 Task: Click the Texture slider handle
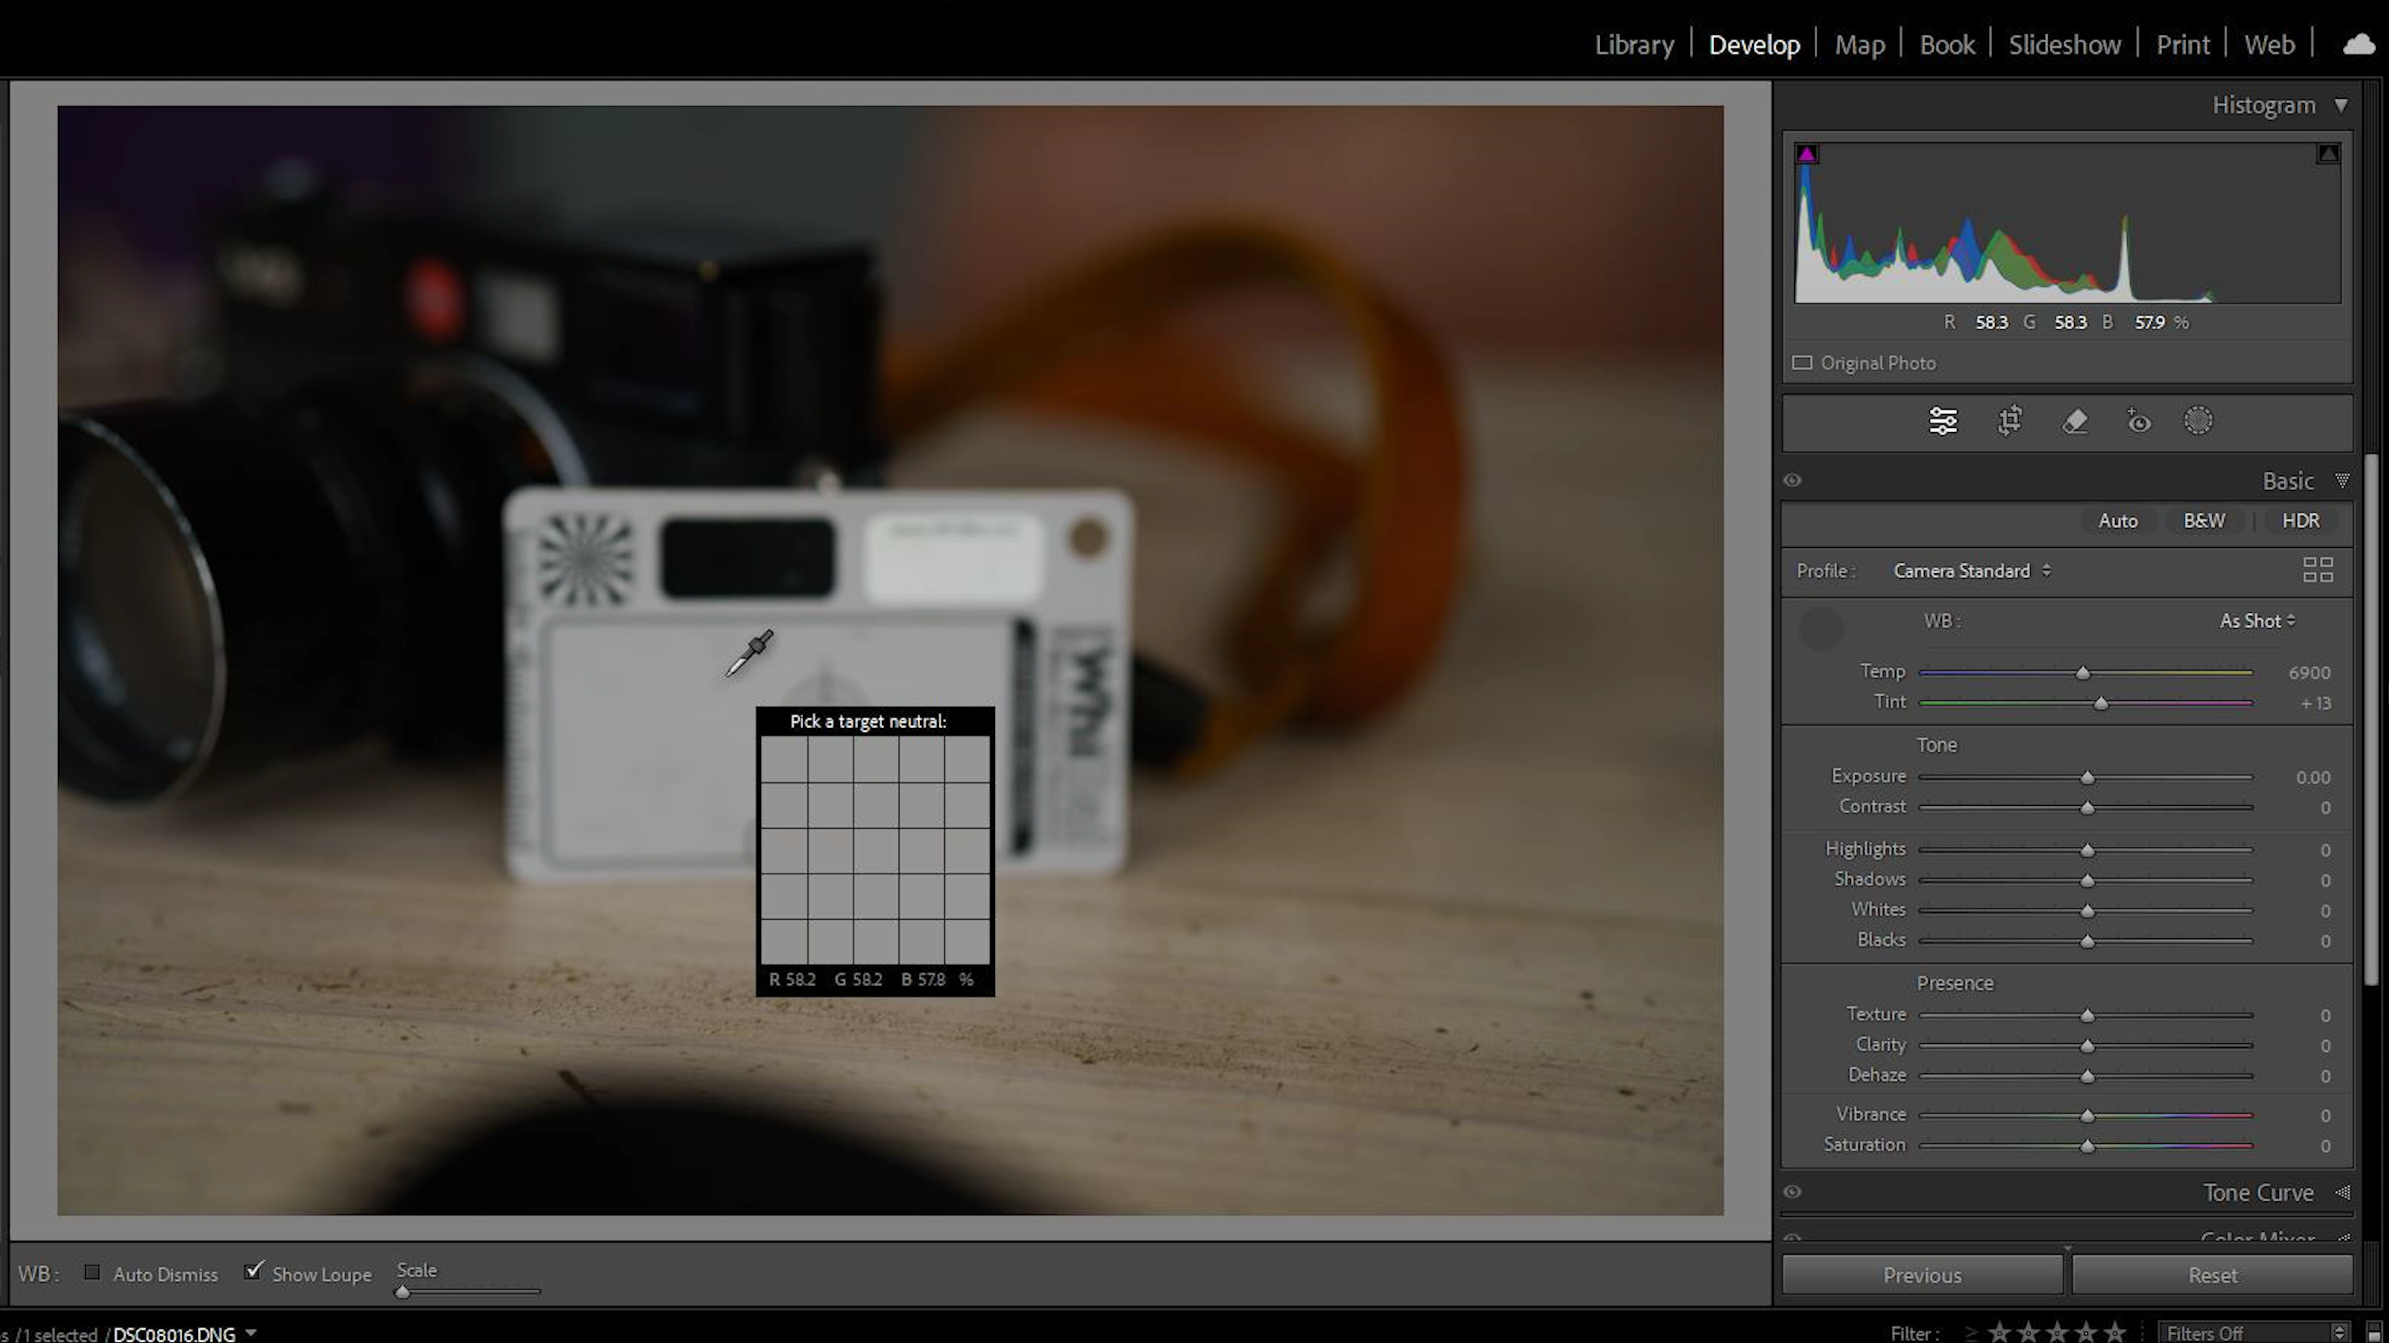pos(2087,1016)
